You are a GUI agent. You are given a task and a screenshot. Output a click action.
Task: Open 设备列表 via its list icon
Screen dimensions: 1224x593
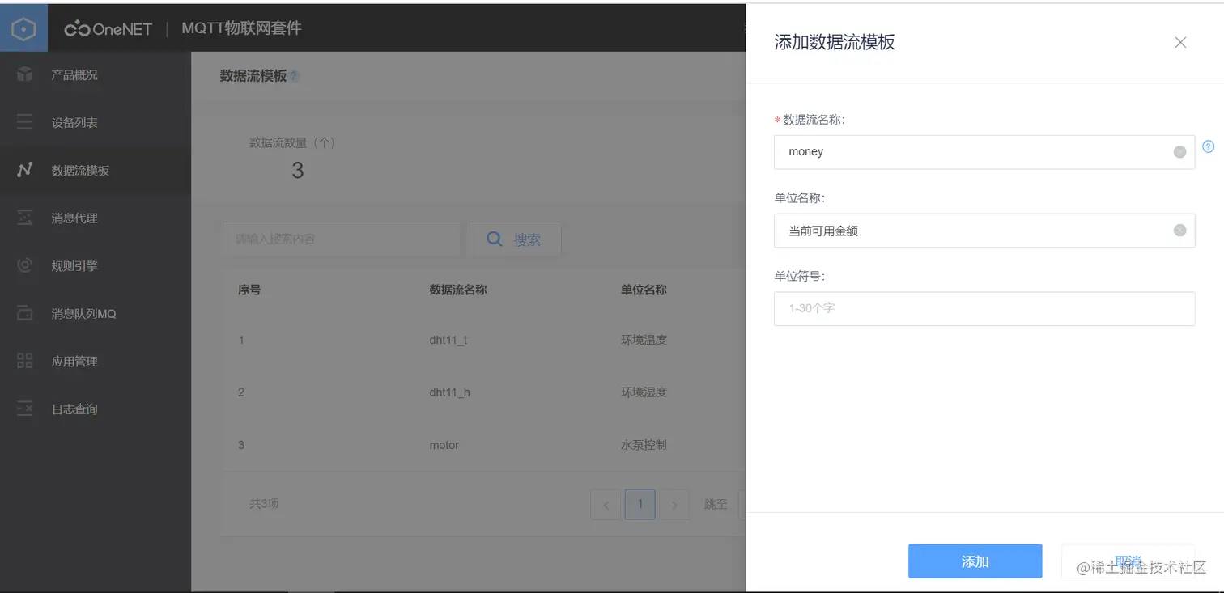(25, 122)
